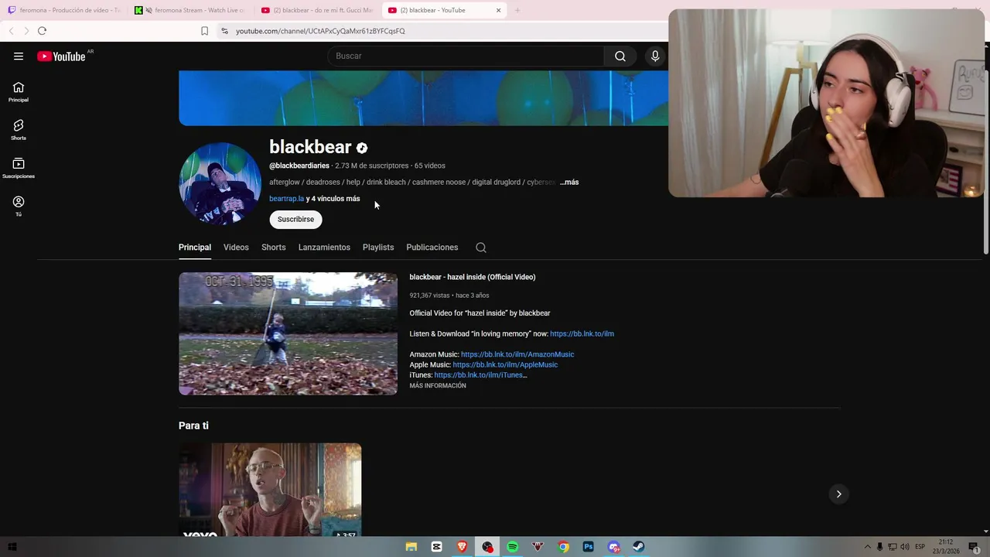Screen dimensions: 990x557
Task: Switch to feromona Twitch browser tab
Action: [64, 10]
